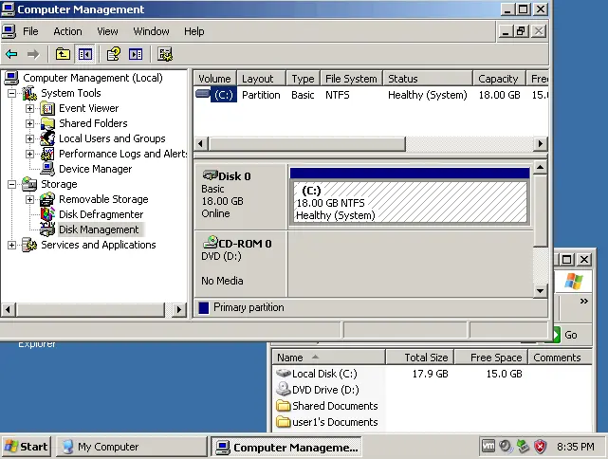This screenshot has height=459, width=608.
Task: Restore the inner console window button
Action: pos(521,31)
